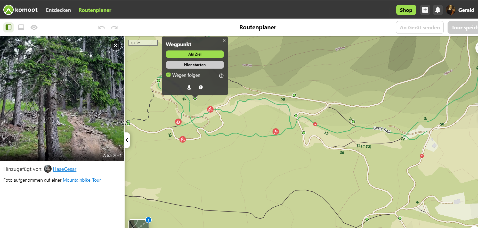Open HaseCesar's profile link
The height and width of the screenshot is (228, 478).
(64, 169)
